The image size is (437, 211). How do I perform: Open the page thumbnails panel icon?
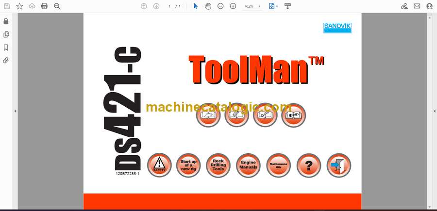pyautogui.click(x=6, y=34)
